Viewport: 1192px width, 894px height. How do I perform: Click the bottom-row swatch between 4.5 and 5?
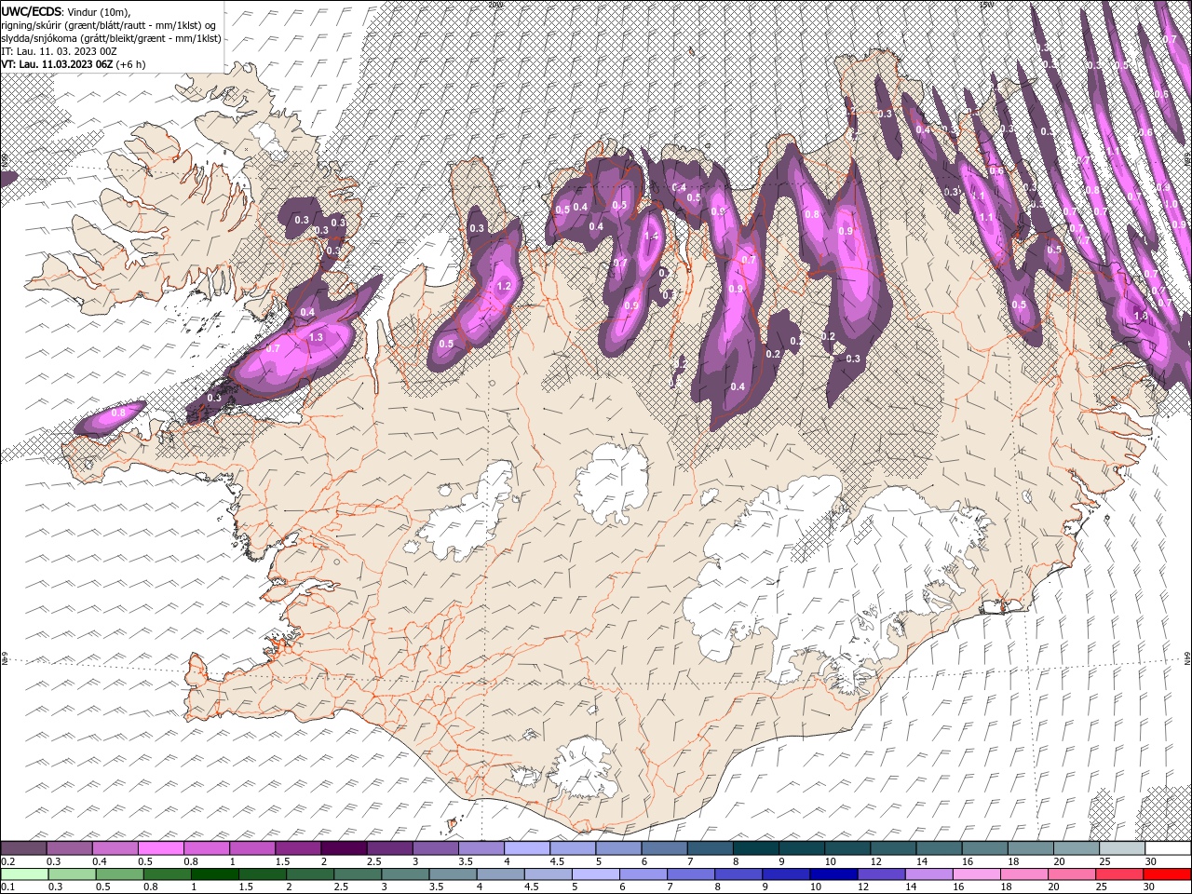tap(548, 874)
